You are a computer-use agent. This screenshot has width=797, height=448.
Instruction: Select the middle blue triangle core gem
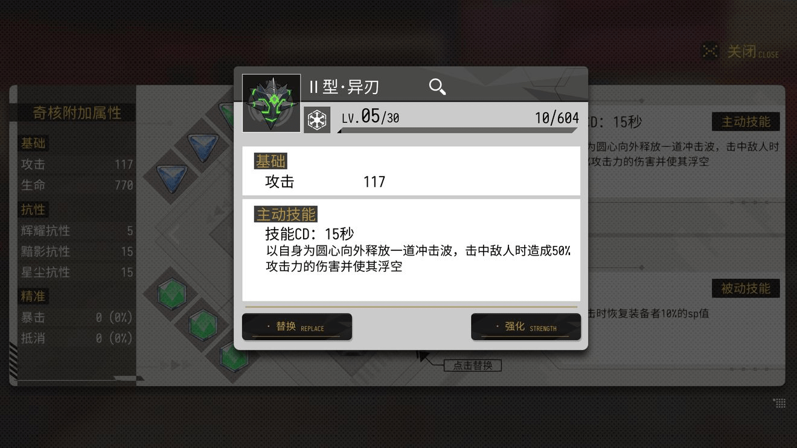pos(203,147)
